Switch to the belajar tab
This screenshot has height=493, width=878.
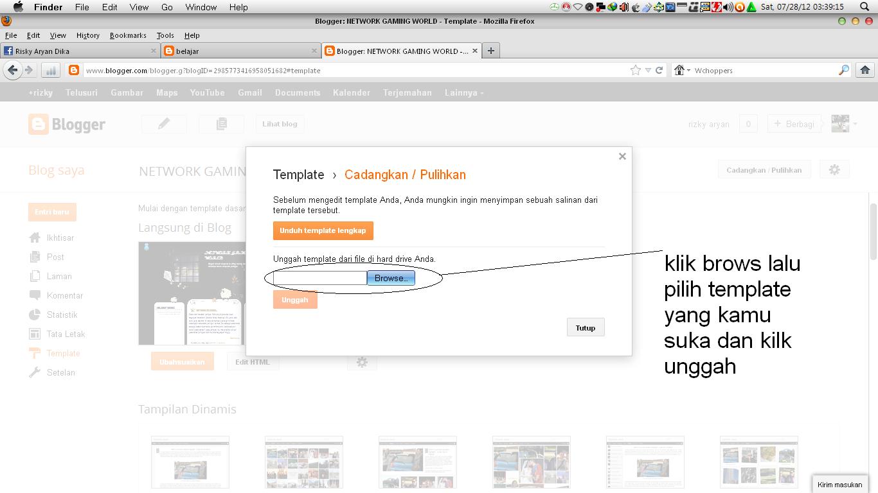tap(241, 51)
